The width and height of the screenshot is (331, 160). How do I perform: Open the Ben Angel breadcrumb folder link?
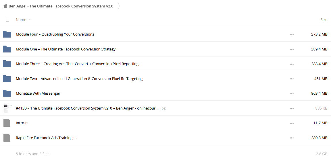pyautogui.click(x=61, y=6)
